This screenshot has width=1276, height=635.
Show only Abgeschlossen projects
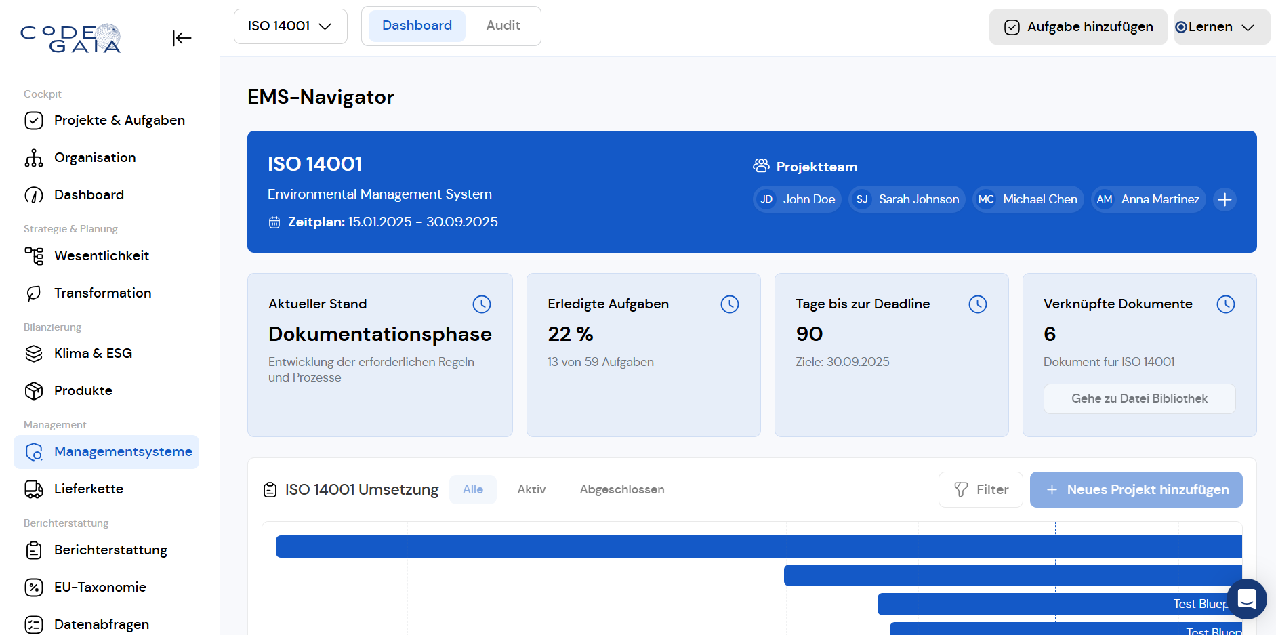pos(621,489)
